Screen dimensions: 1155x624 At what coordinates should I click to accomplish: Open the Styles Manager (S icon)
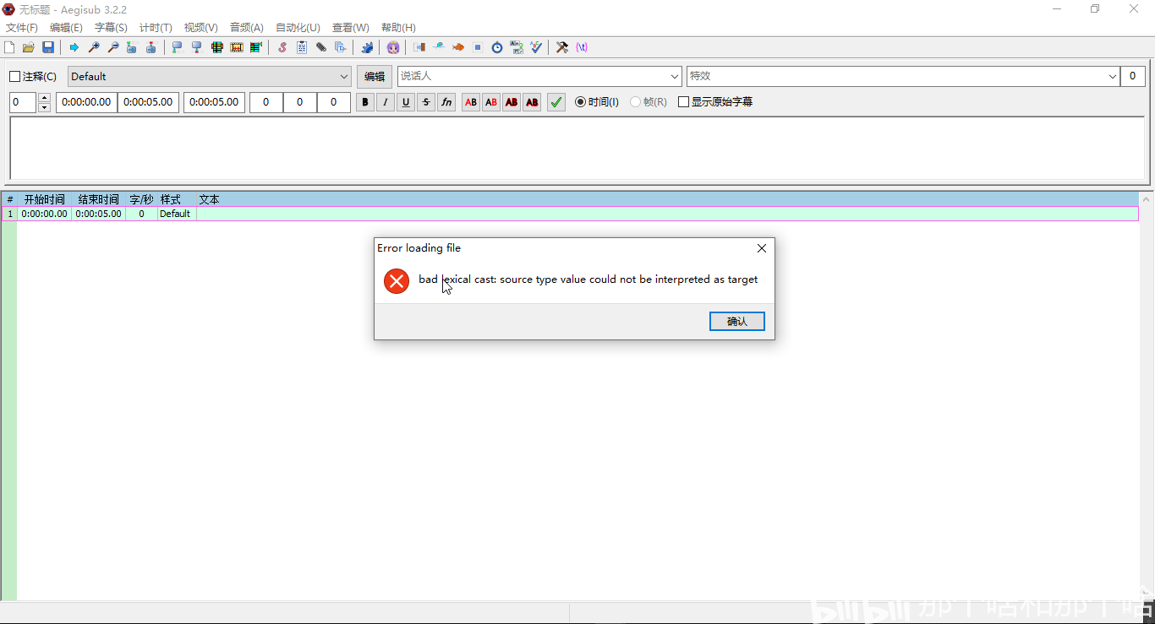click(x=282, y=47)
